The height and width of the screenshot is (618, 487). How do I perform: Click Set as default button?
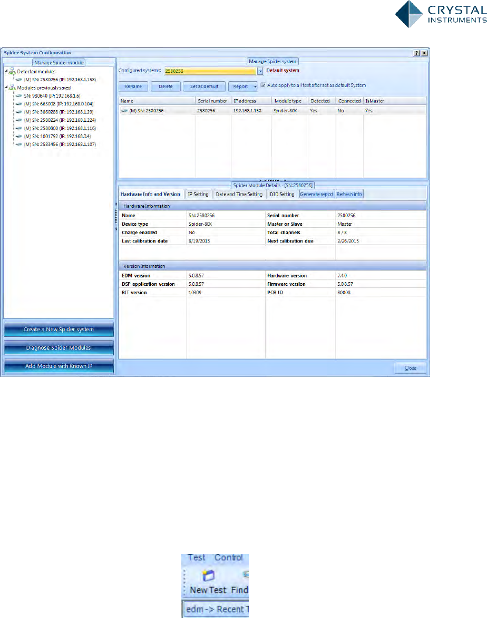(204, 86)
